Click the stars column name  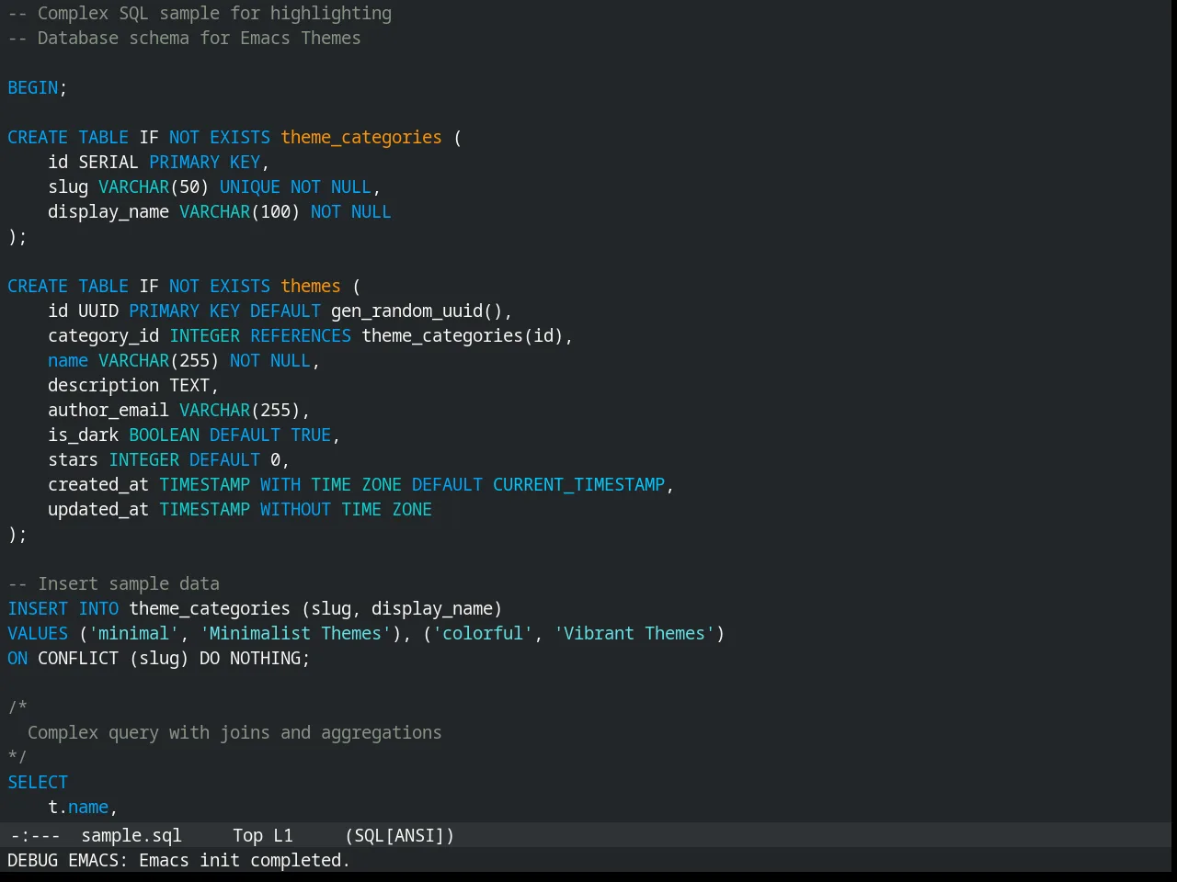coord(73,460)
